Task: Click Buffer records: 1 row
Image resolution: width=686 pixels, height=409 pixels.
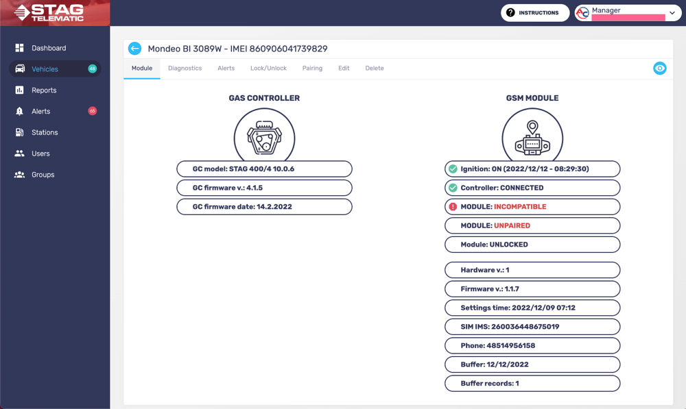Action: [532, 383]
